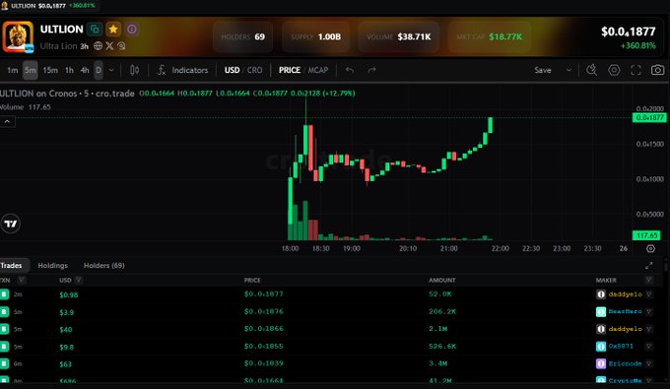Open the Indicators panel
Viewport: 670px width, 389px height.
tap(182, 70)
